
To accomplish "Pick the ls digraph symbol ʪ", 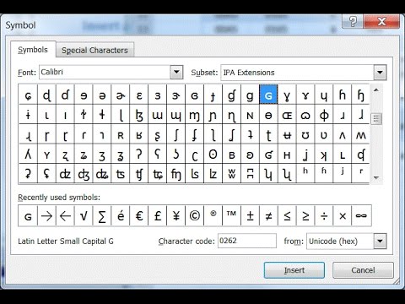I will pos(194,174).
